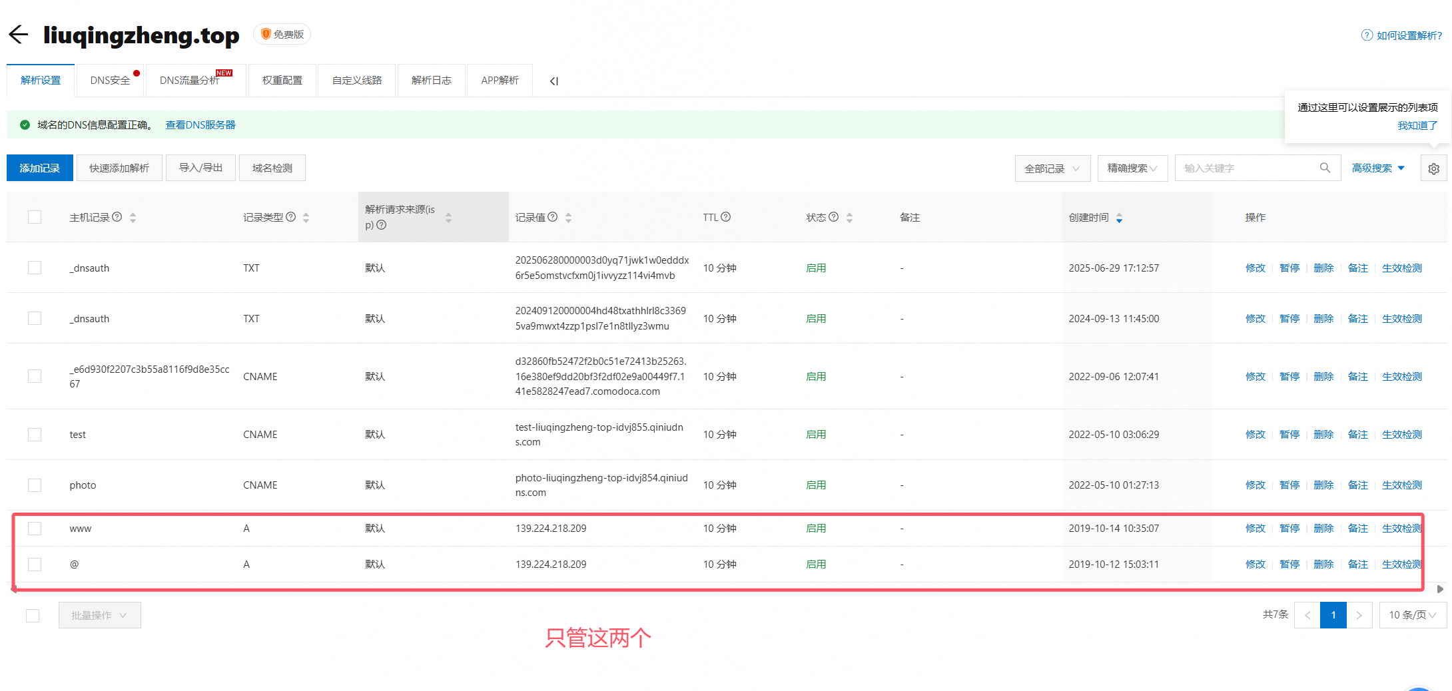Sort by 状态 column
Image resolution: width=1452 pixels, height=691 pixels.
click(849, 218)
